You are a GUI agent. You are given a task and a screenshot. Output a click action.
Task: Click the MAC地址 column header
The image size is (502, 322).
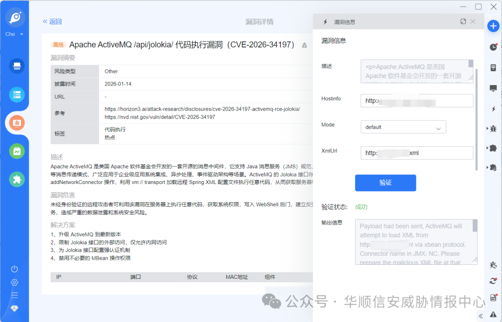237,277
